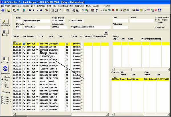Click the R/G Druck icon button

pyautogui.click(x=5, y=59)
